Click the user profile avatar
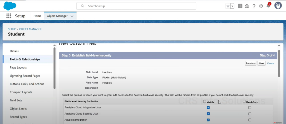The height and width of the screenshot is (124, 286). [x=278, y=6]
